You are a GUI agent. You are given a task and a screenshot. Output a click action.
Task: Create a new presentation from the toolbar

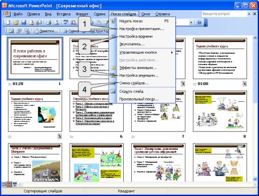click(8, 22)
